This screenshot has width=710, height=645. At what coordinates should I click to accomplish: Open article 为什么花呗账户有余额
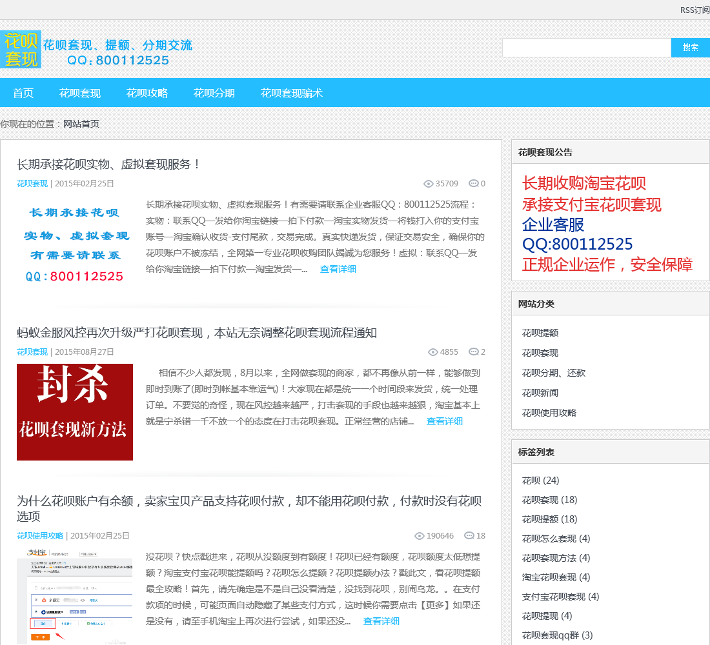[x=249, y=508]
